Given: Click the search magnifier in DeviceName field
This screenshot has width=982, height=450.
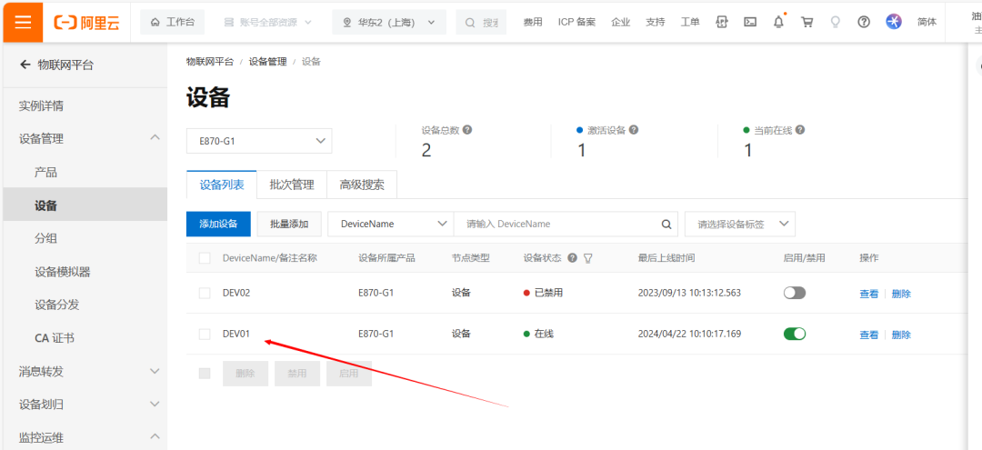Looking at the screenshot, I should [x=666, y=224].
